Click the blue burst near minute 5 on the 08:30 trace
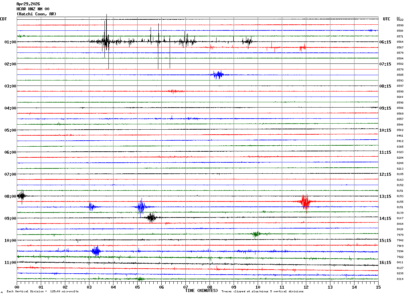 (x=141, y=207)
